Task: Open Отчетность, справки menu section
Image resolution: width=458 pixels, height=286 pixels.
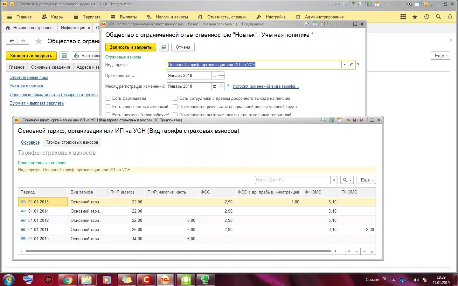Action: point(222,17)
